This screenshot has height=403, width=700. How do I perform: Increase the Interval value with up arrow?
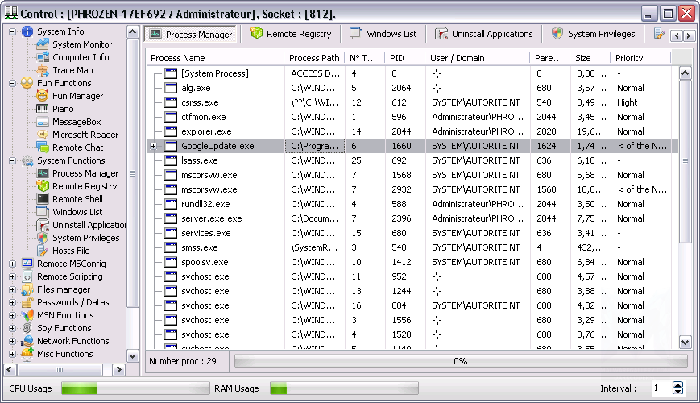(x=677, y=384)
